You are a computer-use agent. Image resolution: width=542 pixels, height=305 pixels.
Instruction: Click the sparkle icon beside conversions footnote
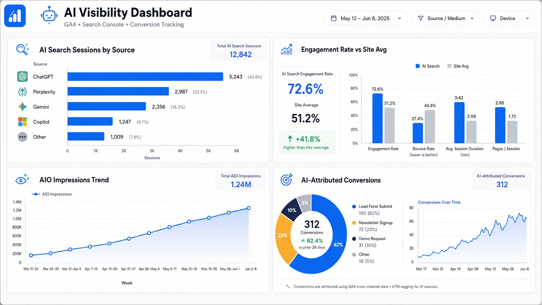point(288,286)
